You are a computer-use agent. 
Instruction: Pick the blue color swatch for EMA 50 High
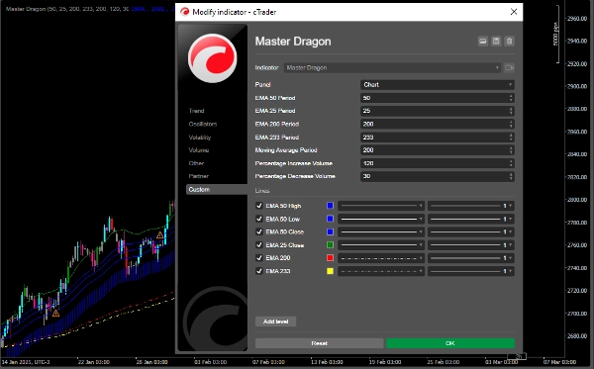(x=330, y=206)
